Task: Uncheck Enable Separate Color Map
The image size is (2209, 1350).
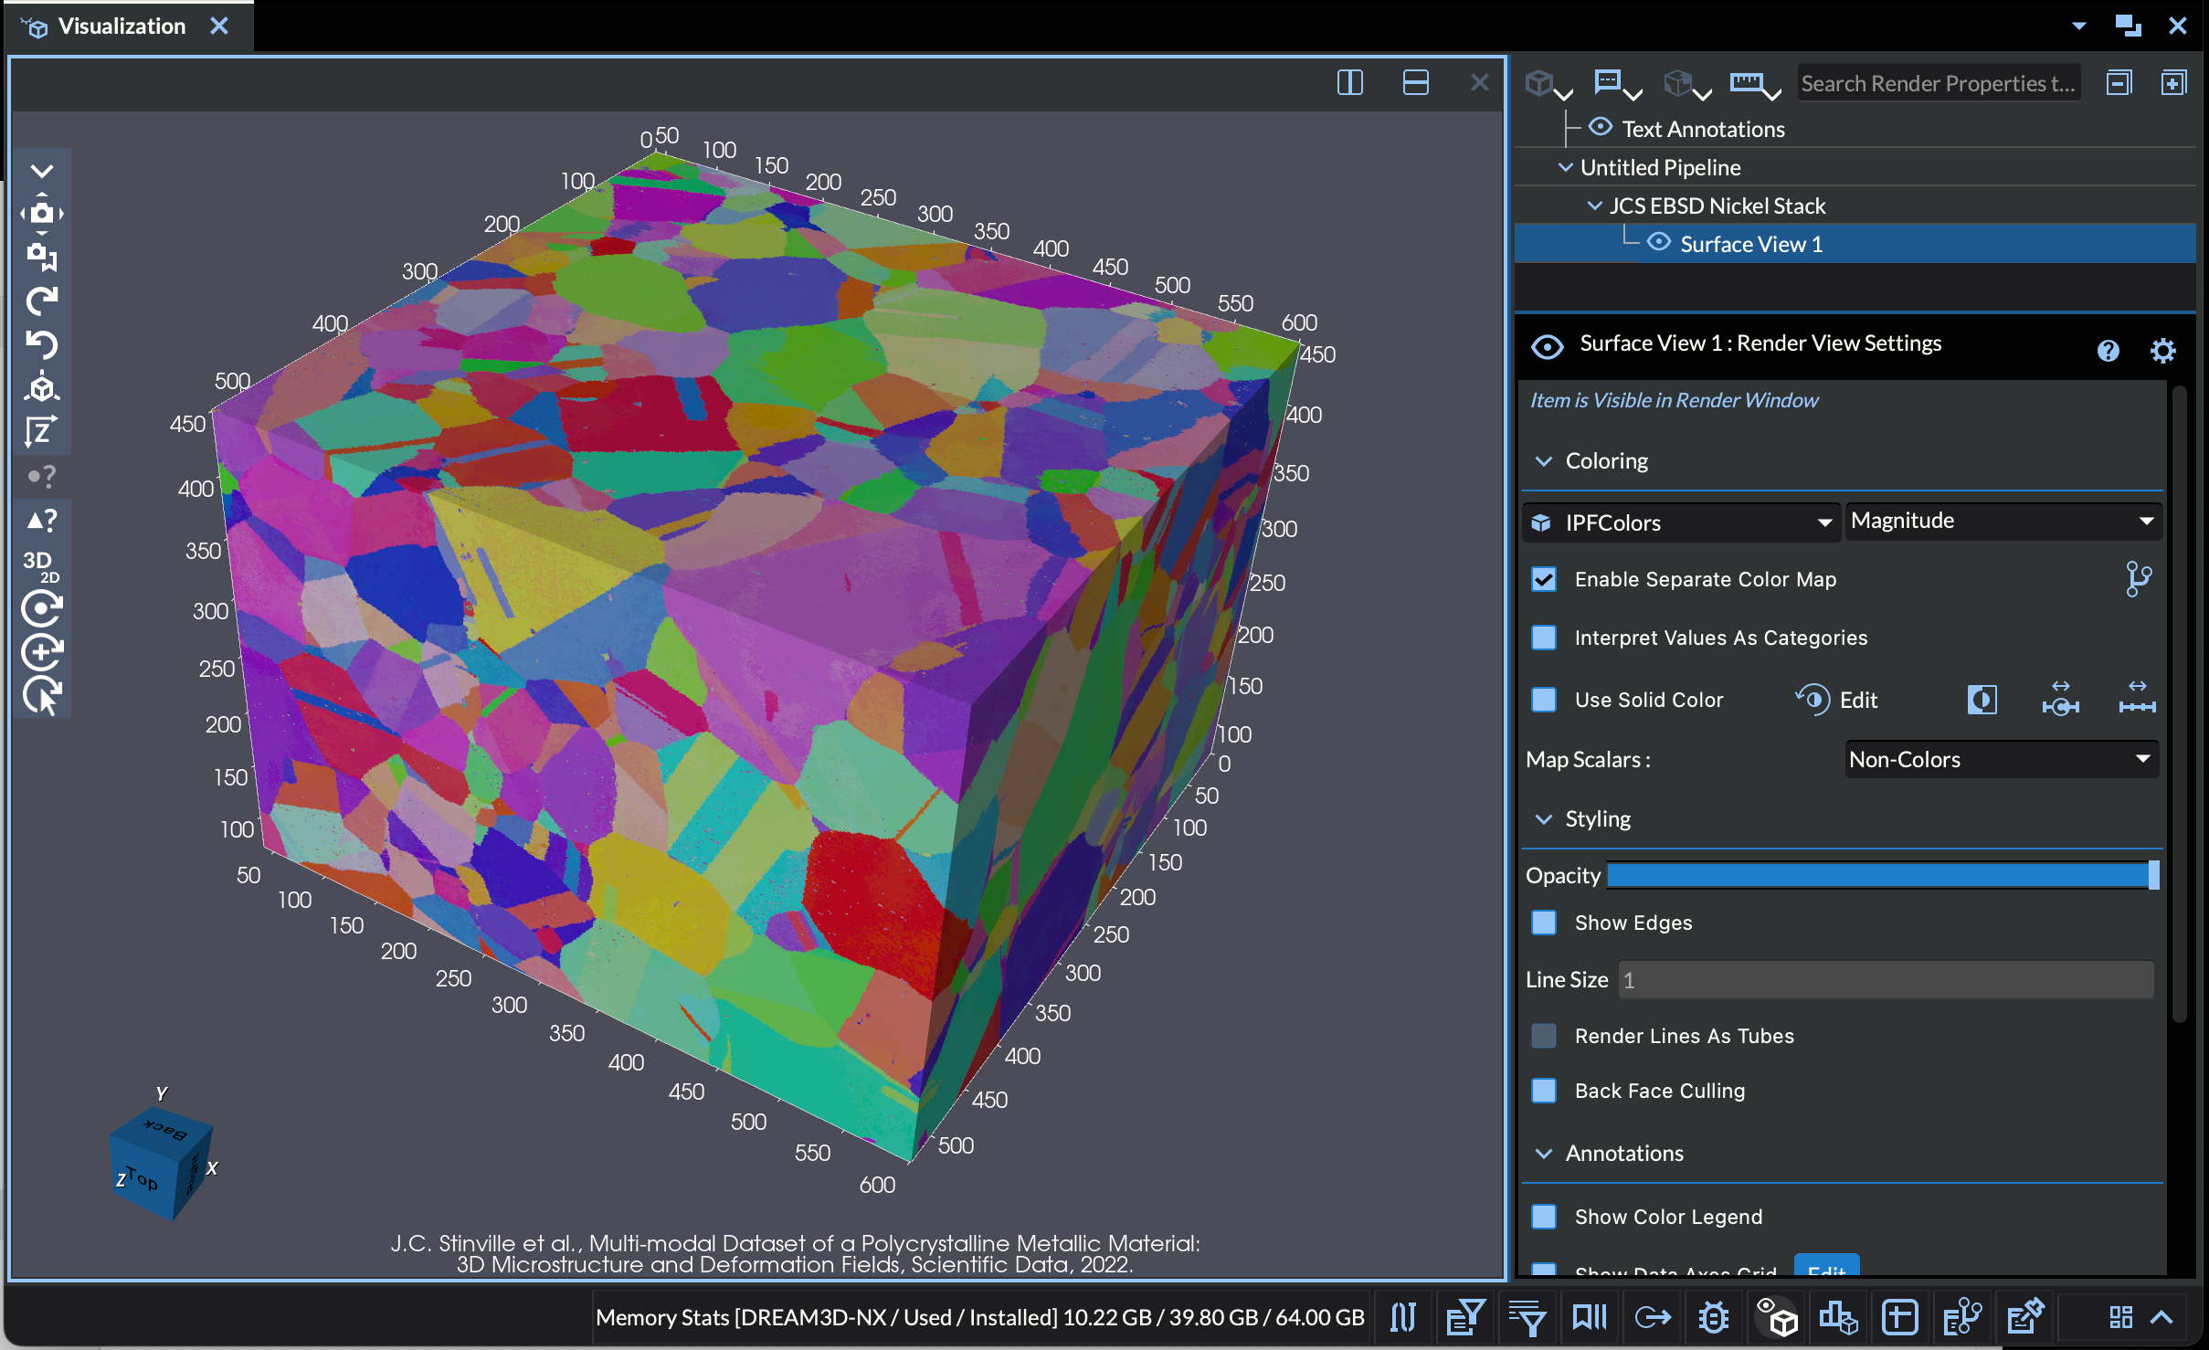Action: [x=1544, y=579]
